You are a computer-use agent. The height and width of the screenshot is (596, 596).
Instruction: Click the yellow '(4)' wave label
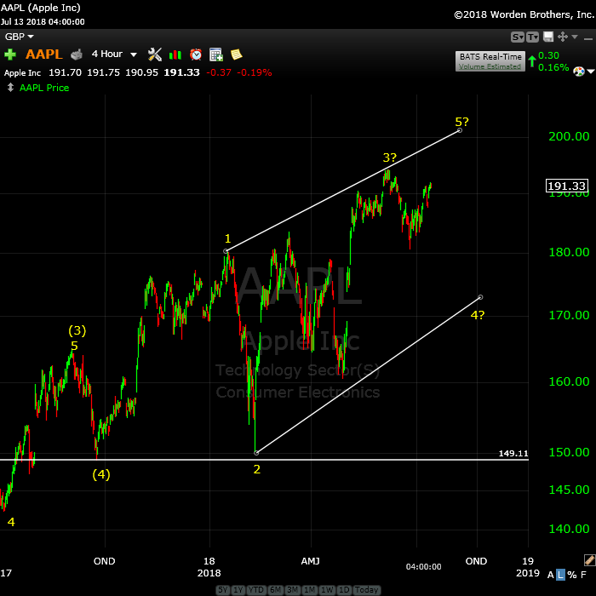click(101, 474)
